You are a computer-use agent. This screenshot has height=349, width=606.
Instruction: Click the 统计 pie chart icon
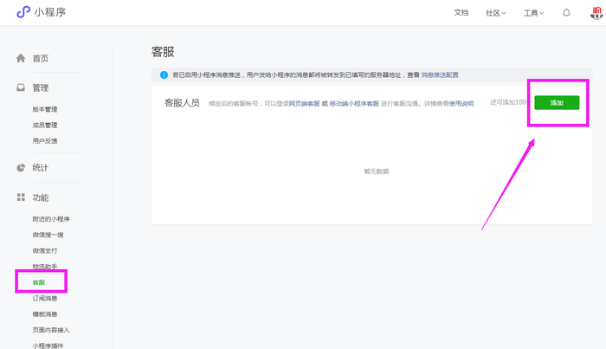(21, 167)
